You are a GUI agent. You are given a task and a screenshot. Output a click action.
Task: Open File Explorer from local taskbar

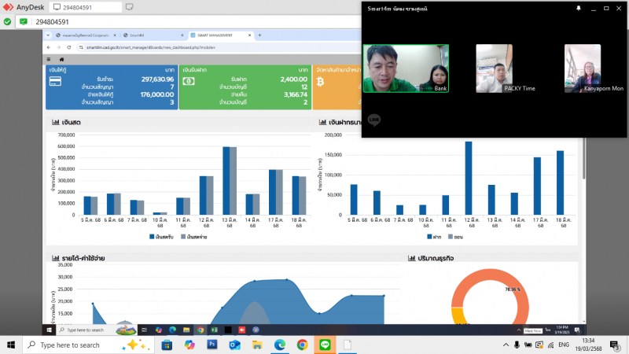coord(257,345)
